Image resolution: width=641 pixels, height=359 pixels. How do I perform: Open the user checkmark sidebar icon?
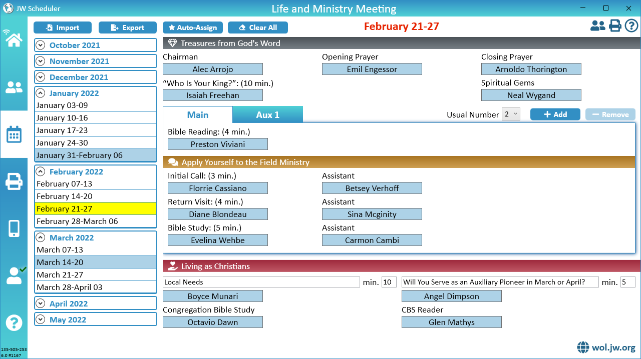pyautogui.click(x=15, y=275)
